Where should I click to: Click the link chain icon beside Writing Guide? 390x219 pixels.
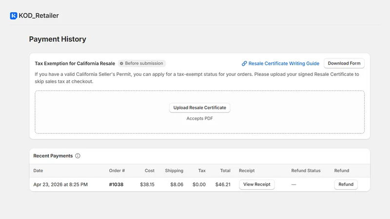(x=244, y=64)
